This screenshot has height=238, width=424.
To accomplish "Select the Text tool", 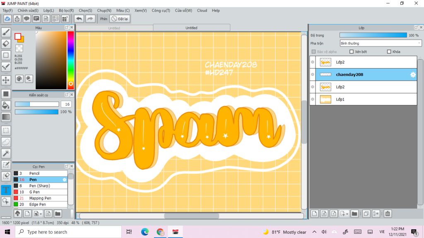I will (x=6, y=190).
